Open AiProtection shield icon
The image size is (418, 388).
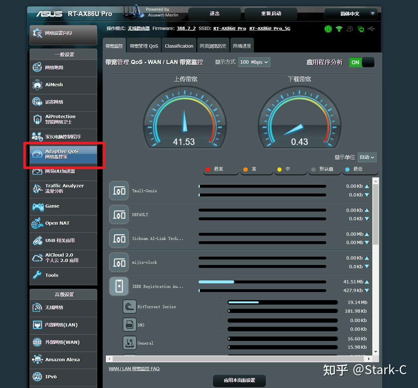[37, 119]
